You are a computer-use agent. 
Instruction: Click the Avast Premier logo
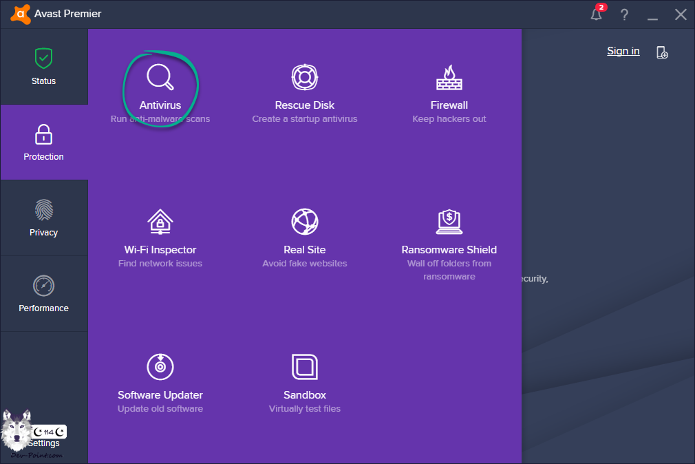point(21,14)
